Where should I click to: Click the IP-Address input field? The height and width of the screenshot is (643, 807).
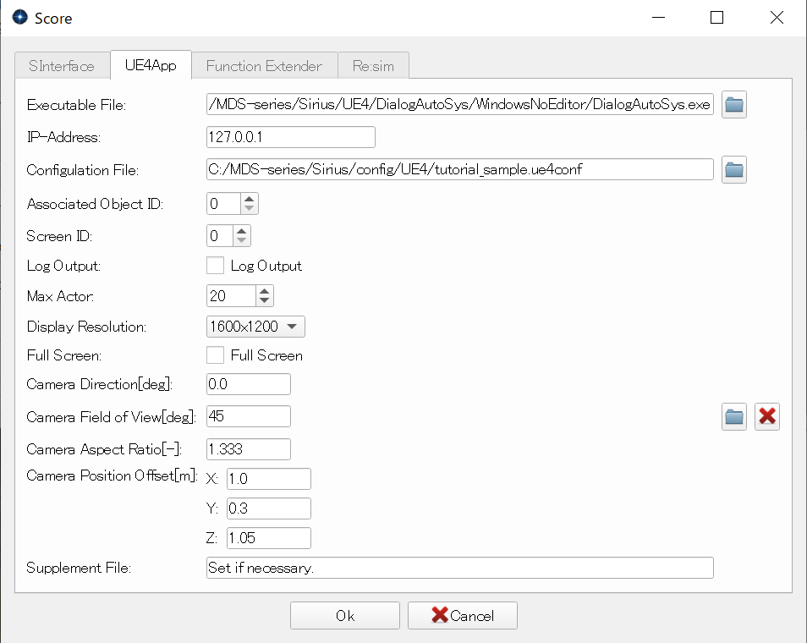tap(290, 137)
